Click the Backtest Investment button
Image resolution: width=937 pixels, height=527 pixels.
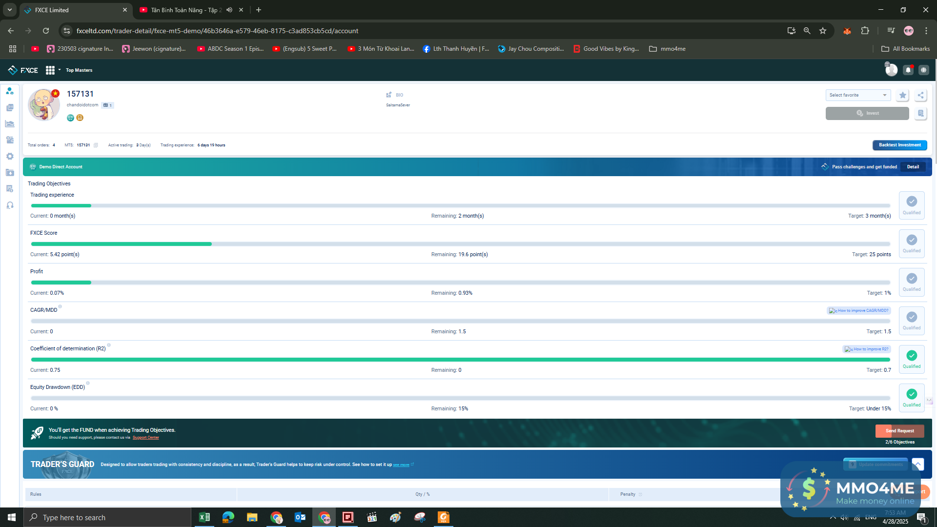(x=899, y=145)
